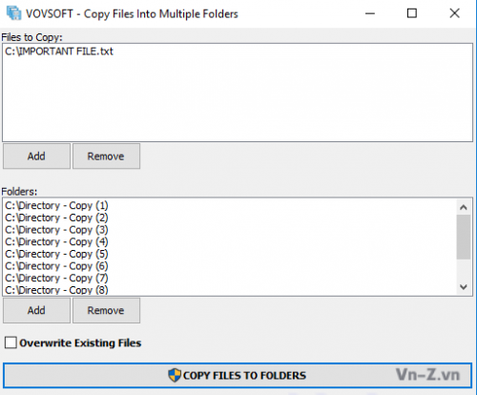Screen dimensions: 477x395
Task: Select folder C:\Directory - Copy (1)
Action: (56, 206)
